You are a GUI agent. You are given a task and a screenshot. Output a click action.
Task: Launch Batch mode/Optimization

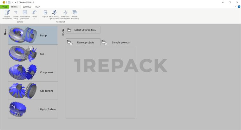coord(54,15)
